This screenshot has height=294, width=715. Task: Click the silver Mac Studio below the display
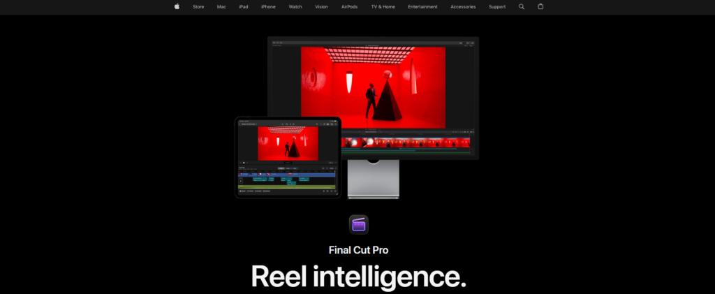(x=373, y=178)
